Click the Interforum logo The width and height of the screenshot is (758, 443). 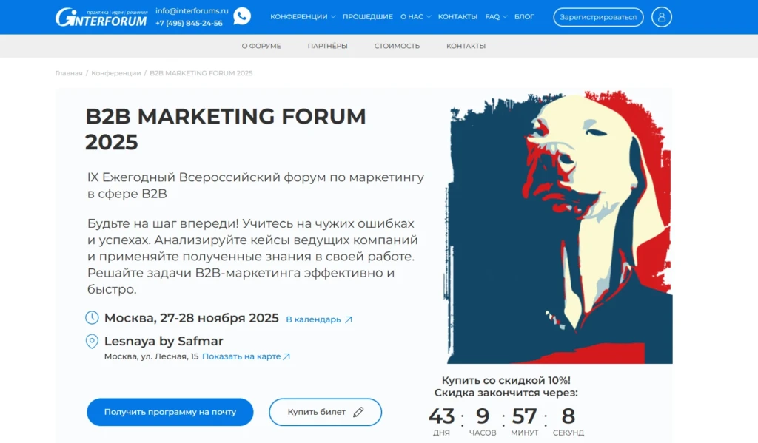point(101,18)
